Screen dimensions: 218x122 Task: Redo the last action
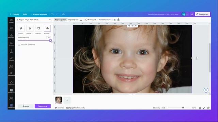(57, 14)
